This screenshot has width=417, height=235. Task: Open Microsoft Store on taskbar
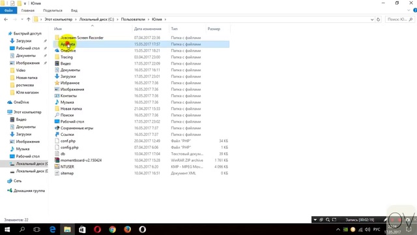[82, 229]
